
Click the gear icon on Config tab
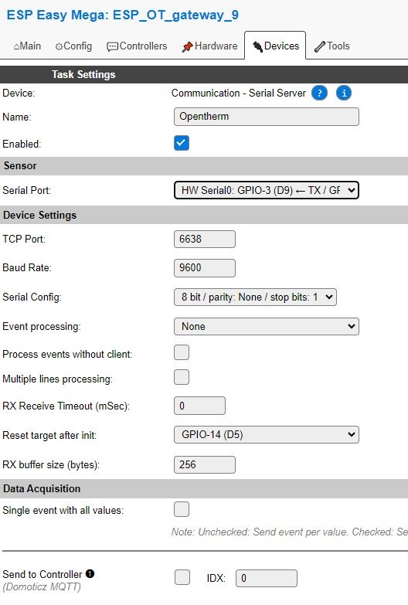[x=59, y=46]
